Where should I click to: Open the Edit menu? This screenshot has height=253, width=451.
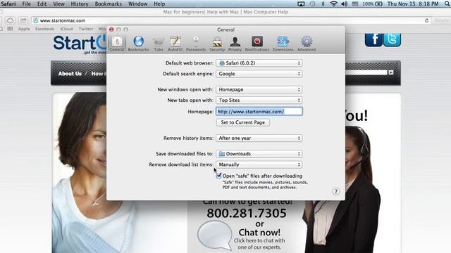[x=42, y=4]
